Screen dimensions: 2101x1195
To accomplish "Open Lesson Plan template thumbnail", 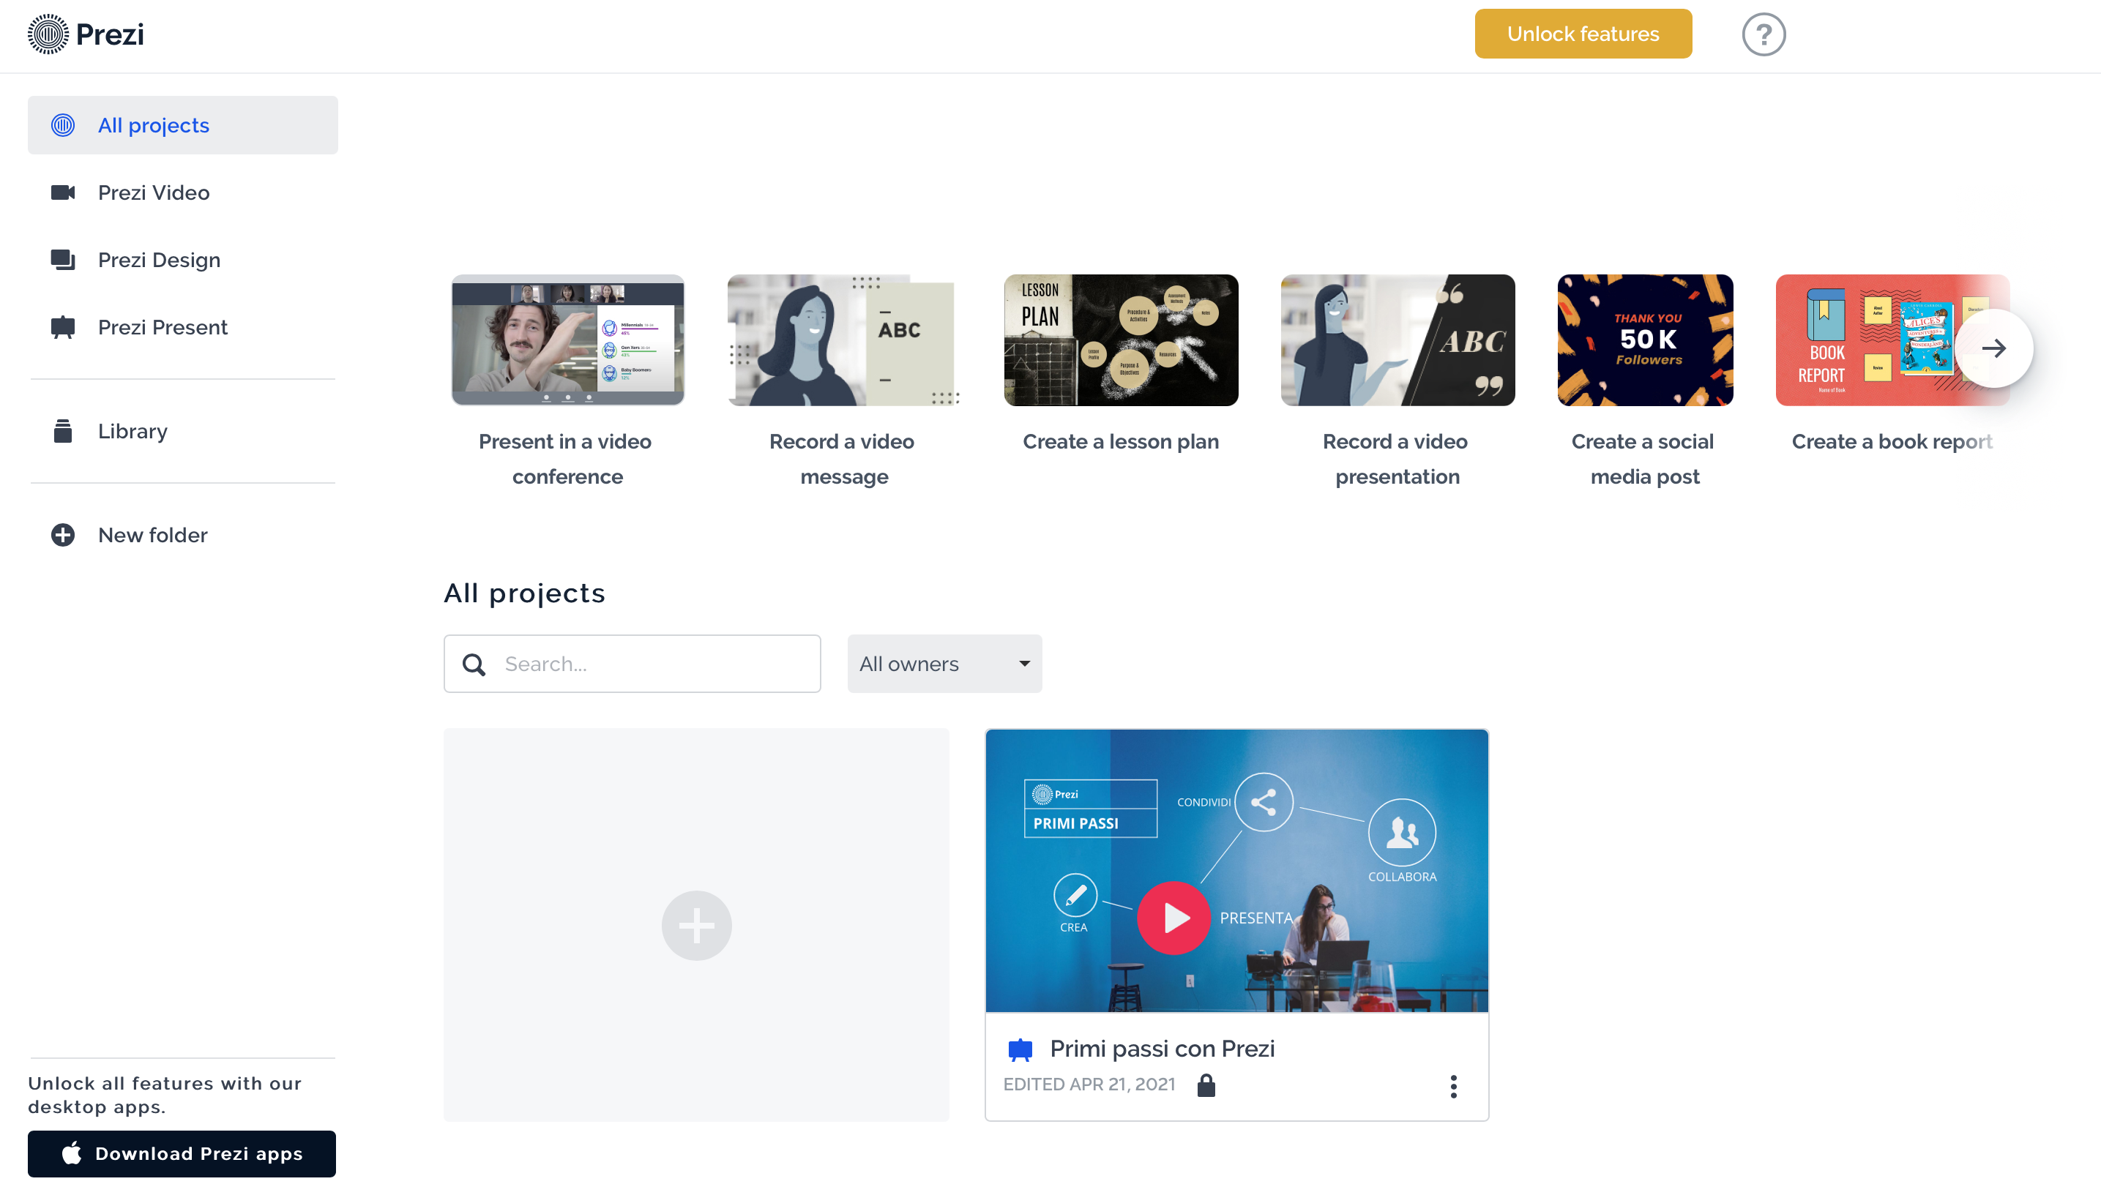I will tap(1121, 340).
